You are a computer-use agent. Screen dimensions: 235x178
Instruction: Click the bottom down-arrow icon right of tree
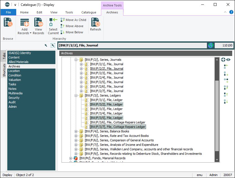point(226,102)
